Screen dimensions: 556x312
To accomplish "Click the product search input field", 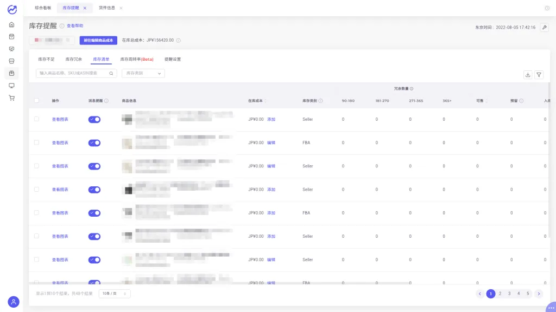I will point(76,73).
